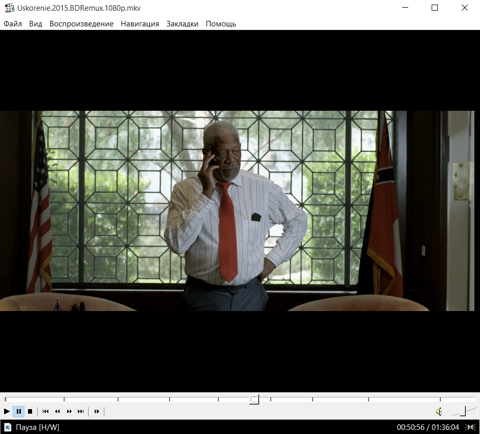Click the frame-step button

[x=97, y=411]
